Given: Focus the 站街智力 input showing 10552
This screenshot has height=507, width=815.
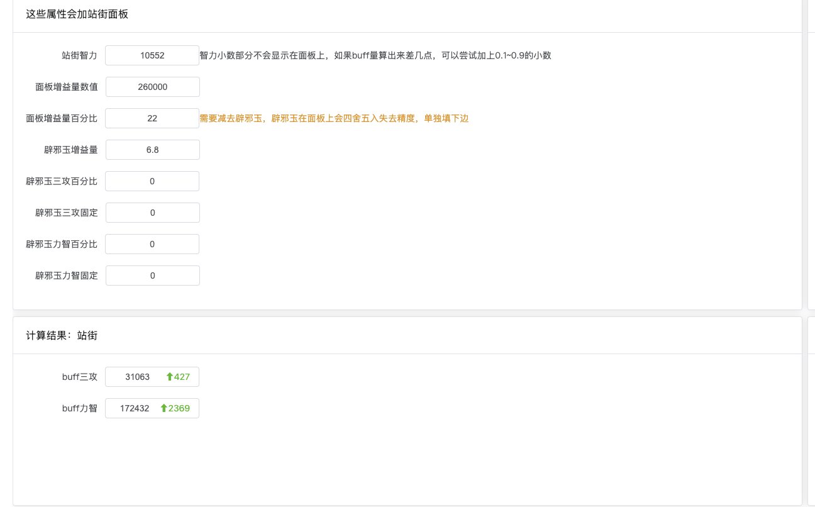Looking at the screenshot, I should click(152, 55).
